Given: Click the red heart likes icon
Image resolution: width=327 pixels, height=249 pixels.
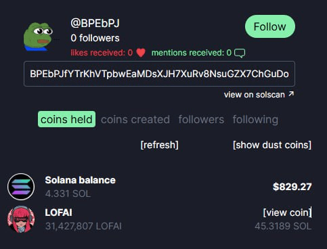Looking at the screenshot, I should coord(141,53).
